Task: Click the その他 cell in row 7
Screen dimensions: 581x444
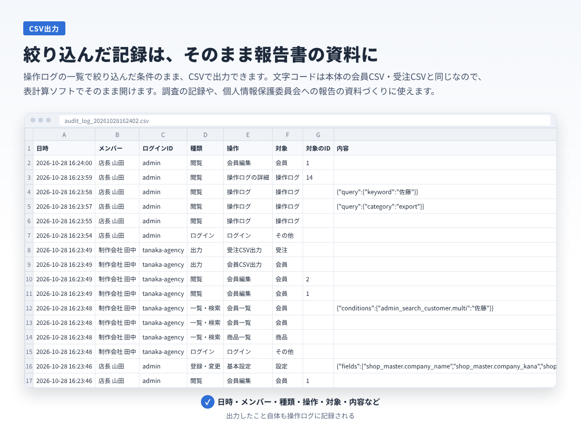Action: pos(288,235)
